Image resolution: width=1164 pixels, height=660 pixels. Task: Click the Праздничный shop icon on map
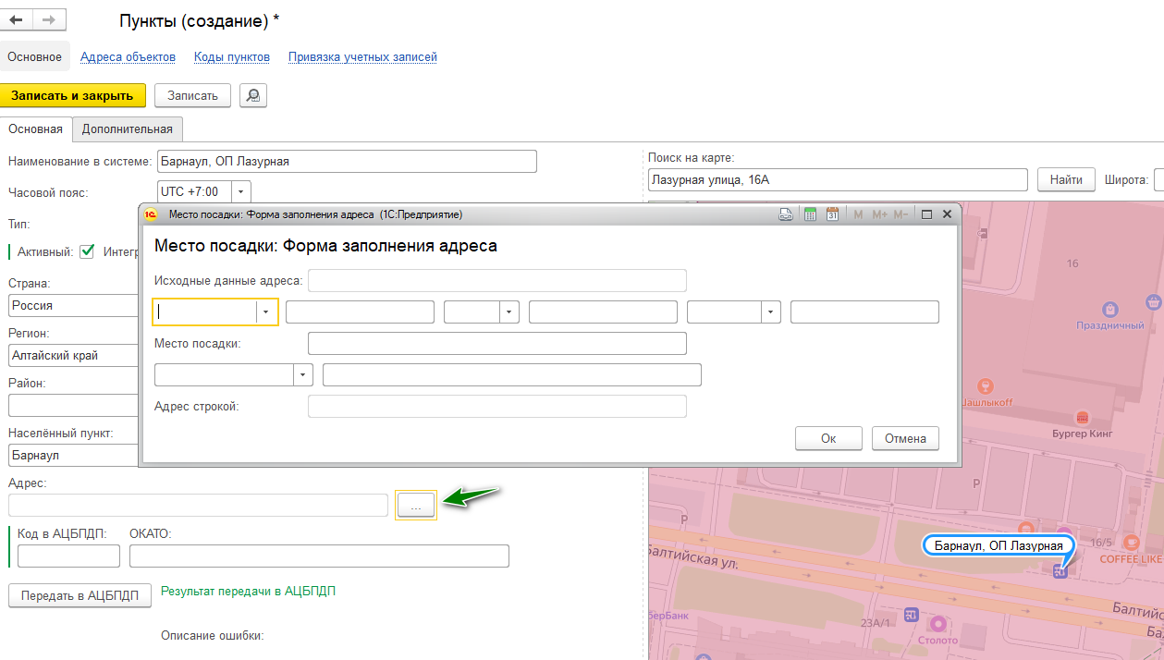(x=1110, y=309)
